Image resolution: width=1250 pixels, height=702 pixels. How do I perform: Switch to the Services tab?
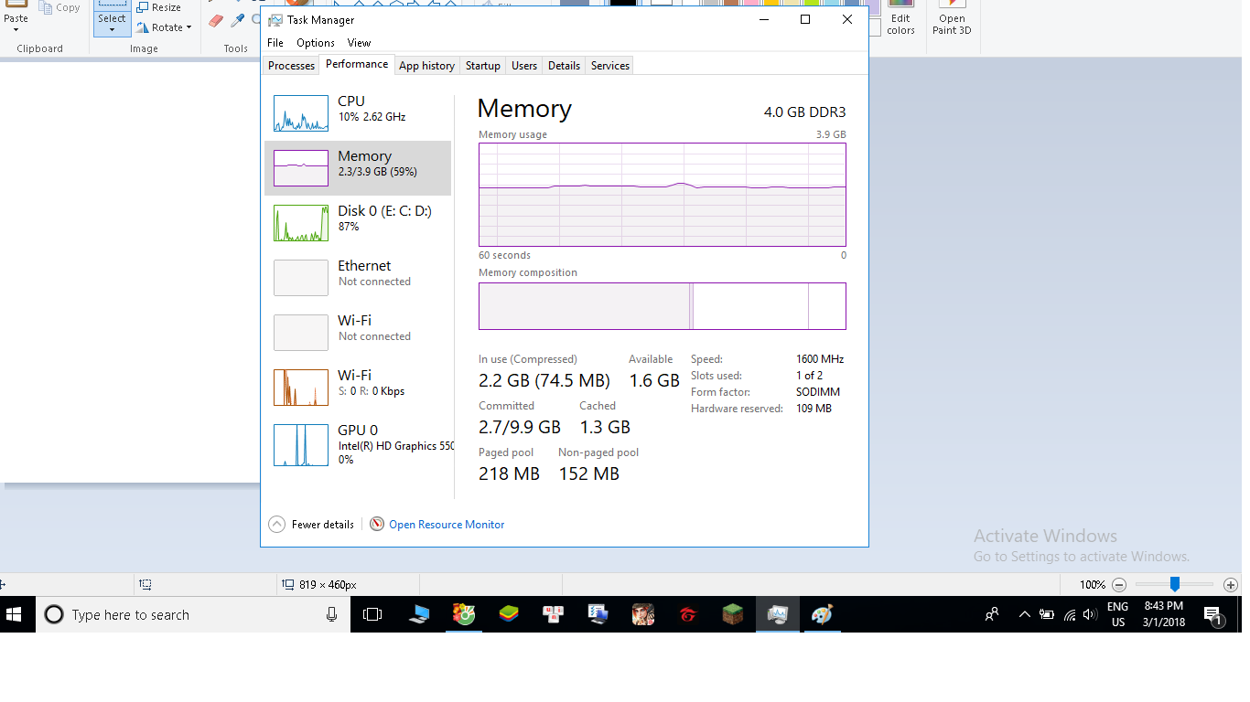point(610,66)
